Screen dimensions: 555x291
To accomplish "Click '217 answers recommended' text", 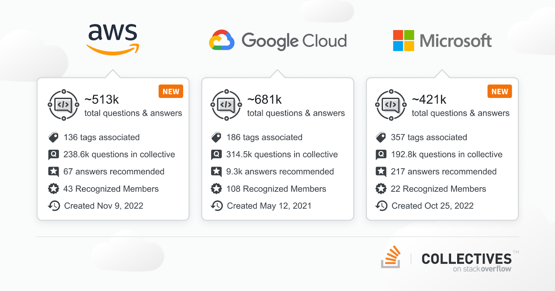I will [x=444, y=171].
